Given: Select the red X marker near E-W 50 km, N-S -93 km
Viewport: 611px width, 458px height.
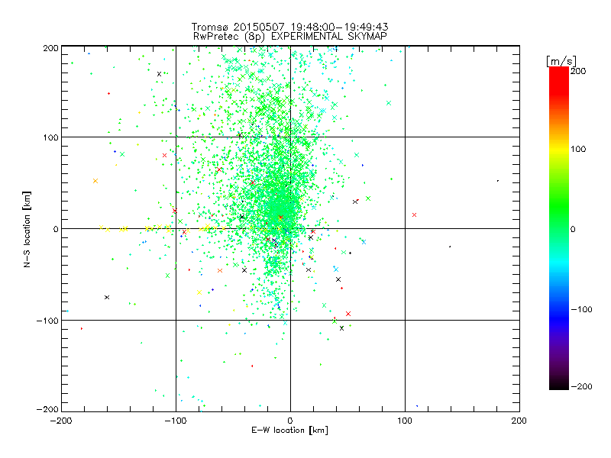Looking at the screenshot, I should point(348,314).
